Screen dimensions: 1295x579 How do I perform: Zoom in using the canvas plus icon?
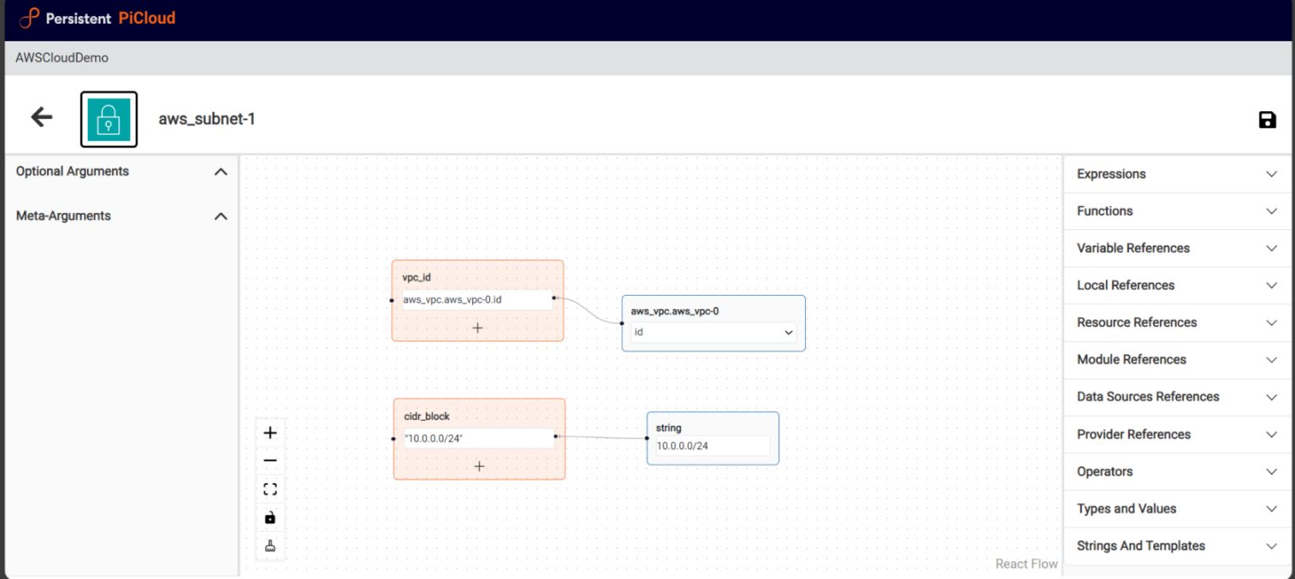[x=270, y=432]
